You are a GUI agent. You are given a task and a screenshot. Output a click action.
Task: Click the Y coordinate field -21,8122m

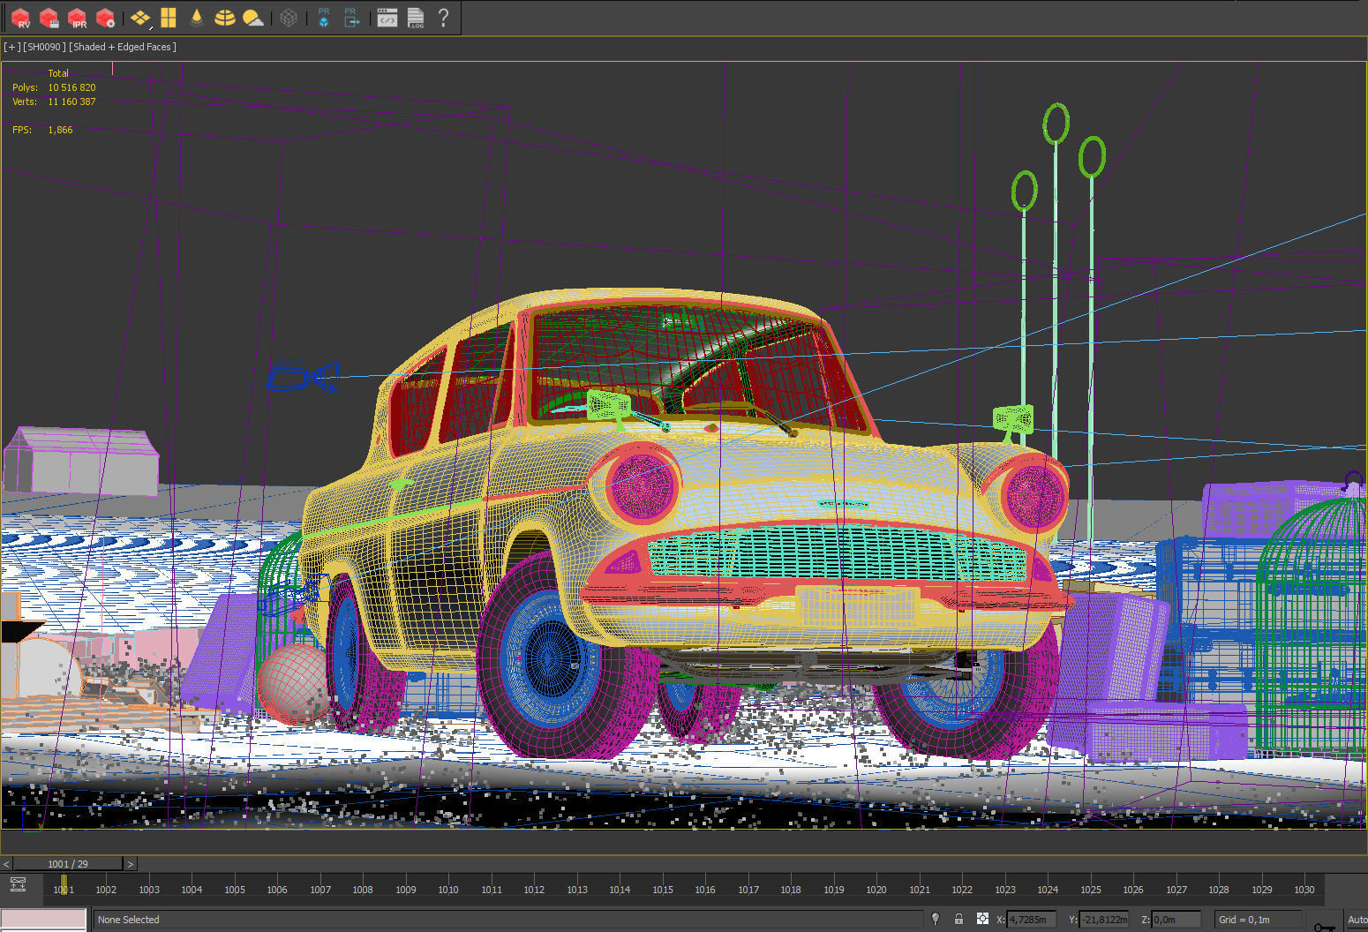[x=1104, y=920]
